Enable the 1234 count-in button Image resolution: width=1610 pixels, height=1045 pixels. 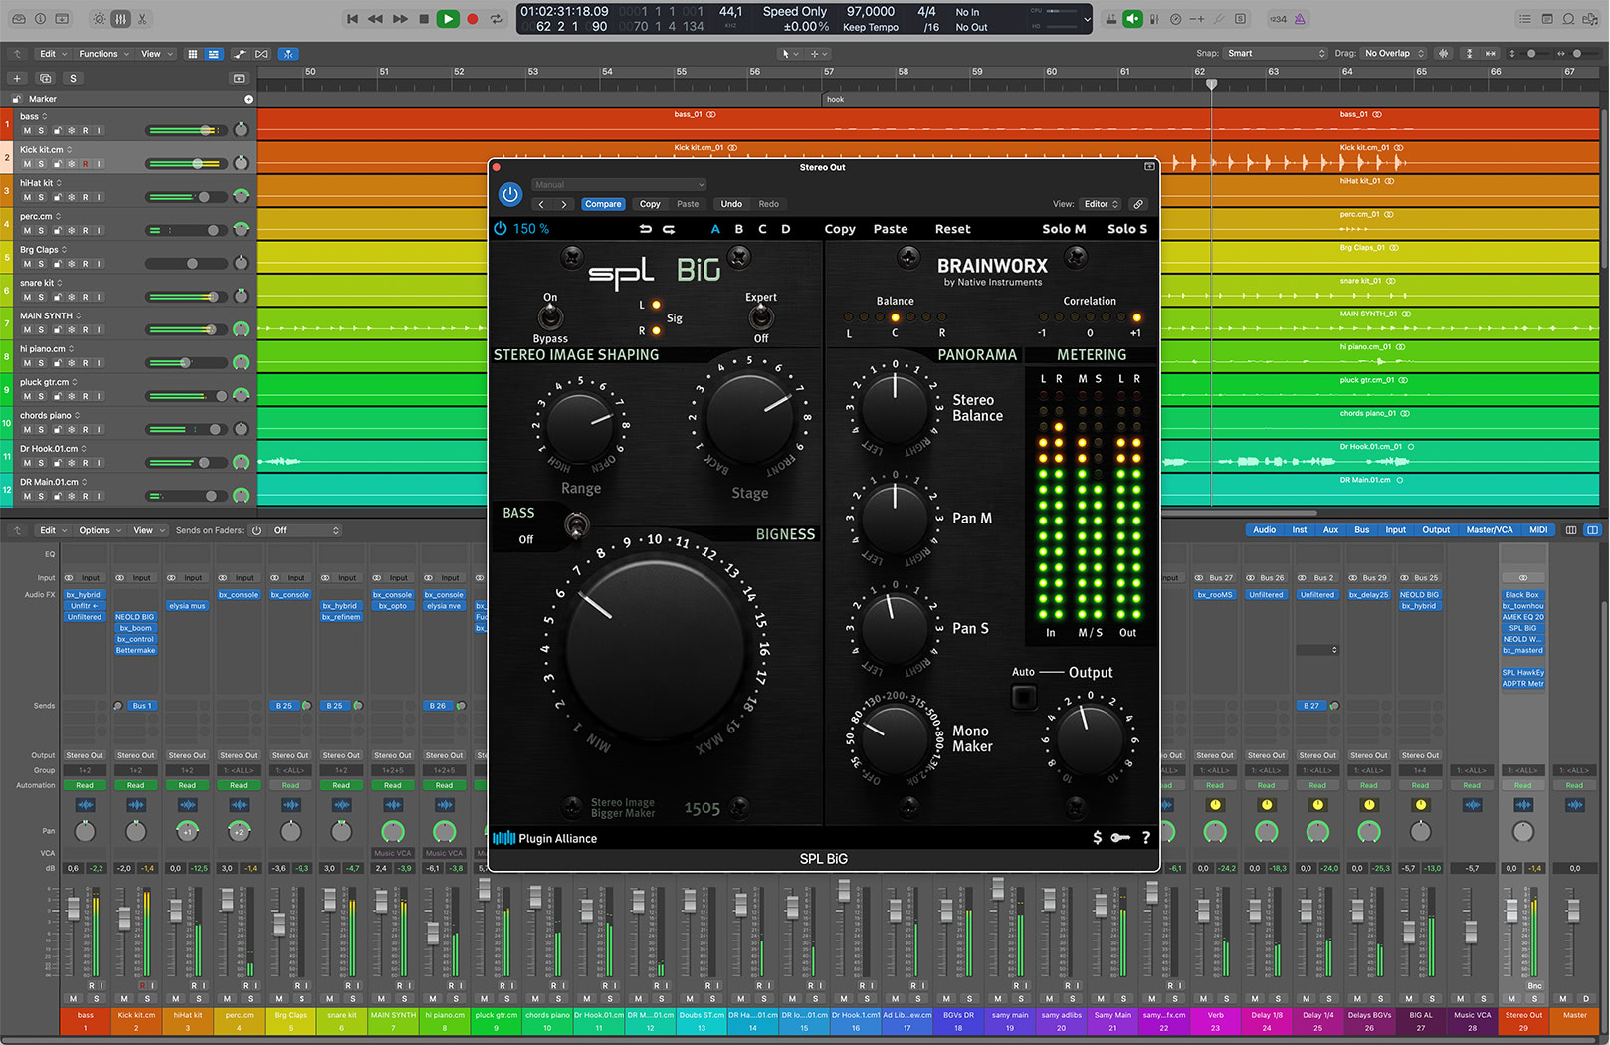coord(1278,18)
